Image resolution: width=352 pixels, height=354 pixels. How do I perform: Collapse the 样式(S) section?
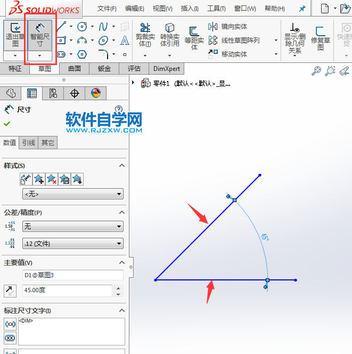pyautogui.click(x=122, y=165)
